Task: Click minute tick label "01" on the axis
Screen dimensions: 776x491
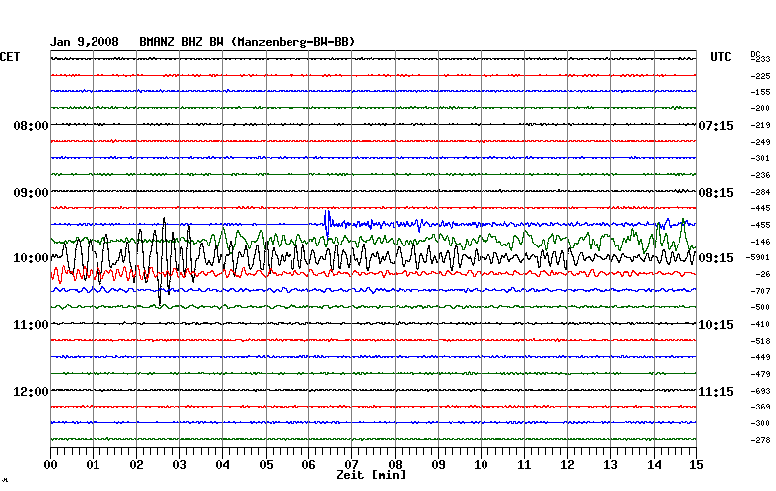Action: point(94,465)
